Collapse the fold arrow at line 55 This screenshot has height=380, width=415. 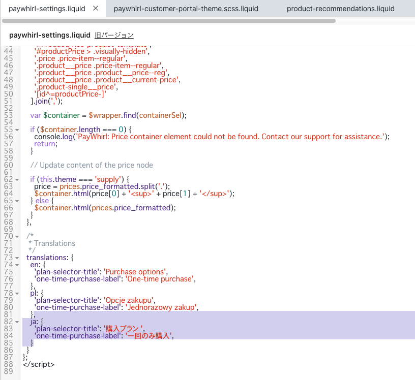coord(17,130)
